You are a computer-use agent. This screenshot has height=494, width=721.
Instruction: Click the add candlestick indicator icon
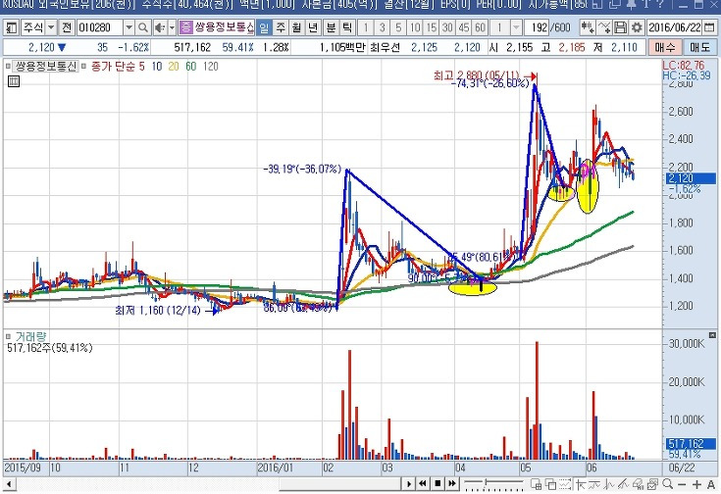point(588,28)
